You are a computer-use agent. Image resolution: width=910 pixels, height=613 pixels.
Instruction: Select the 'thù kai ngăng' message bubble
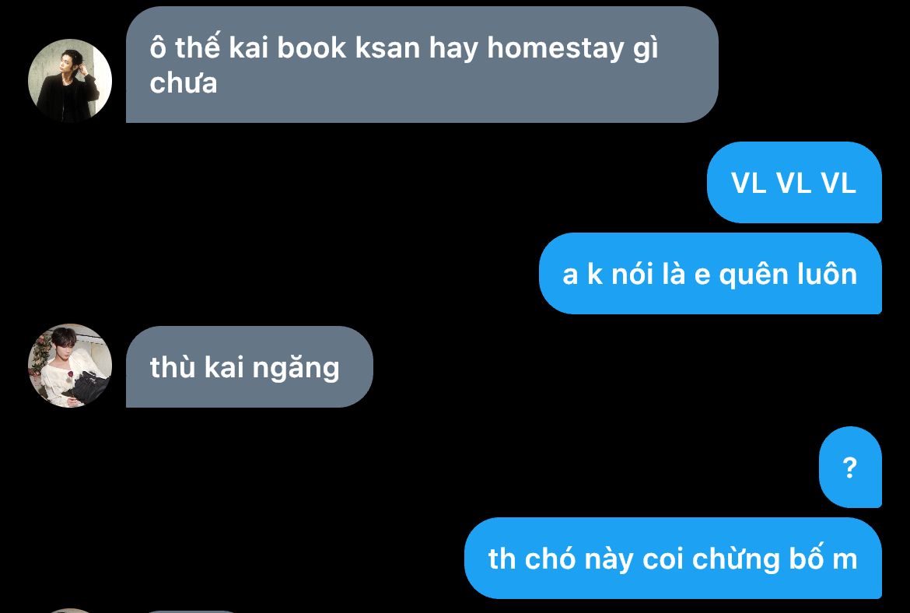(250, 367)
